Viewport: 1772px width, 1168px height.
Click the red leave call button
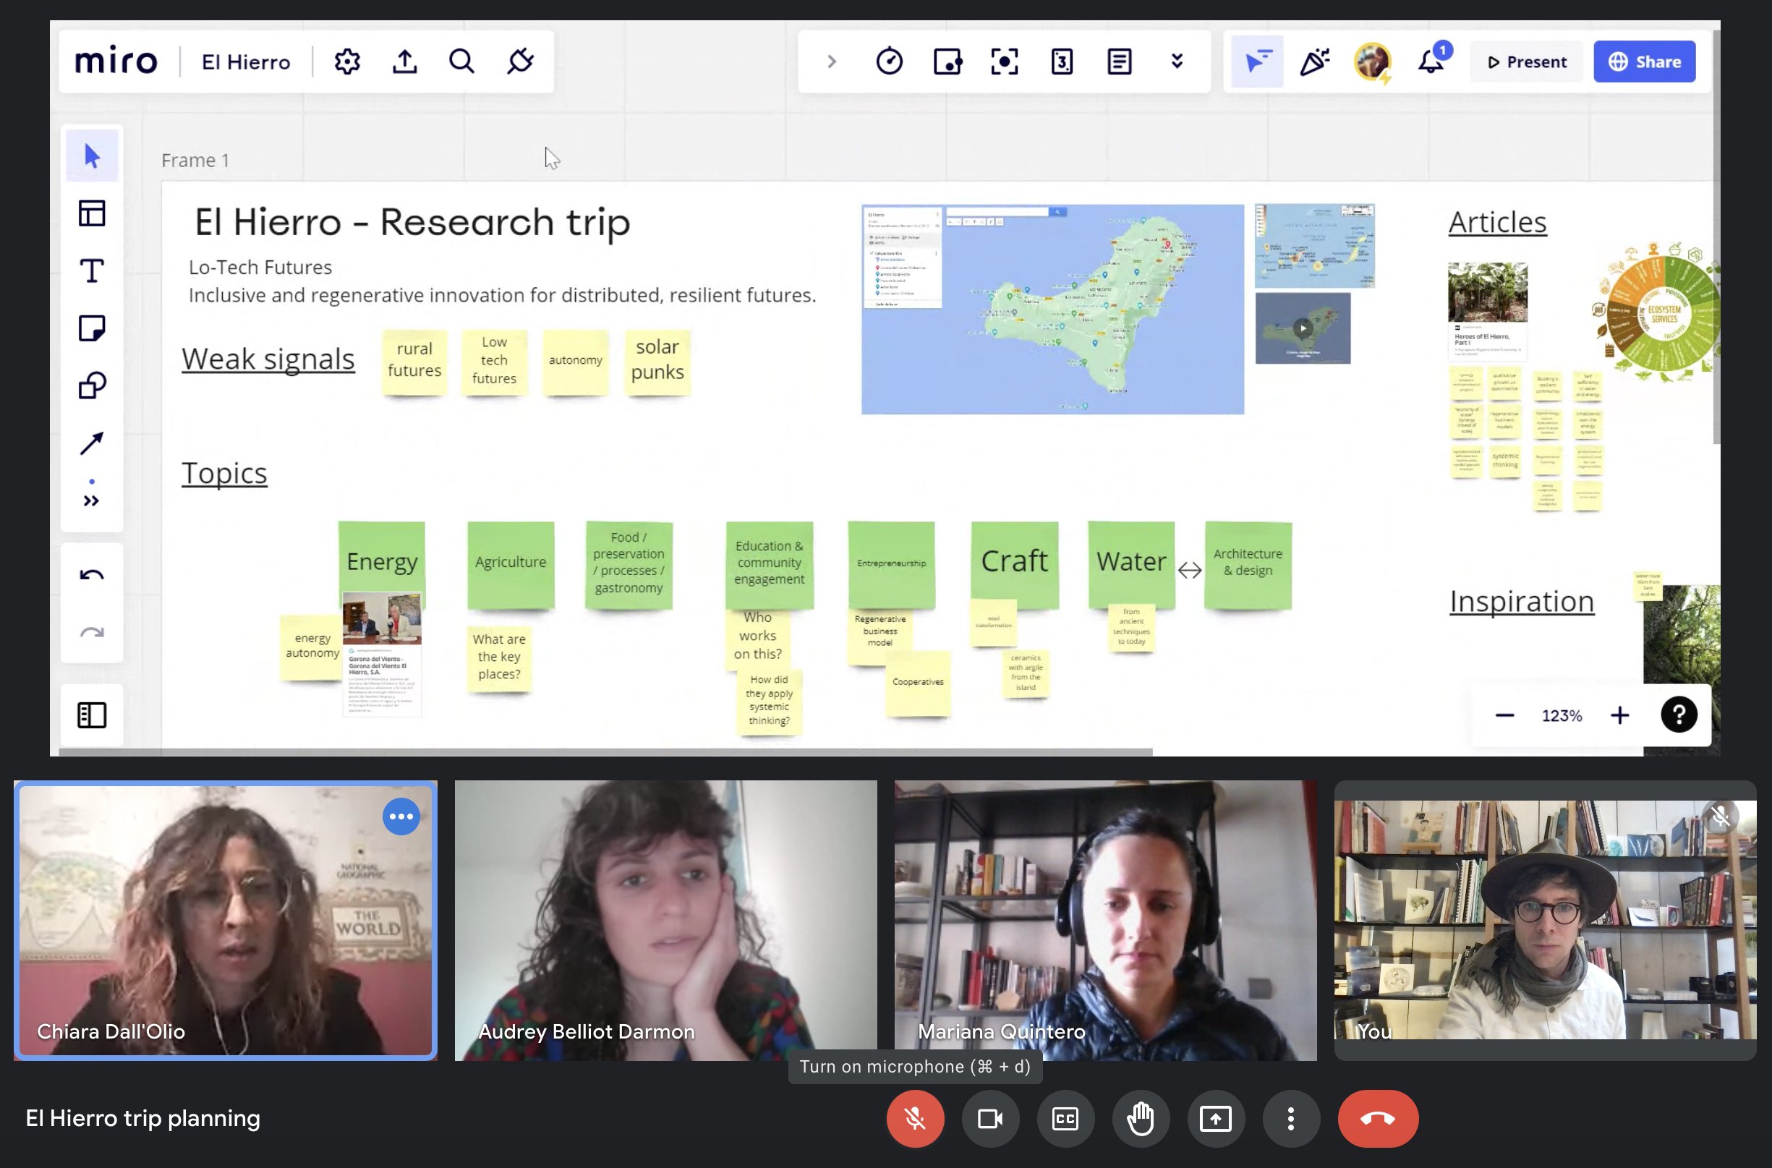click(1378, 1118)
